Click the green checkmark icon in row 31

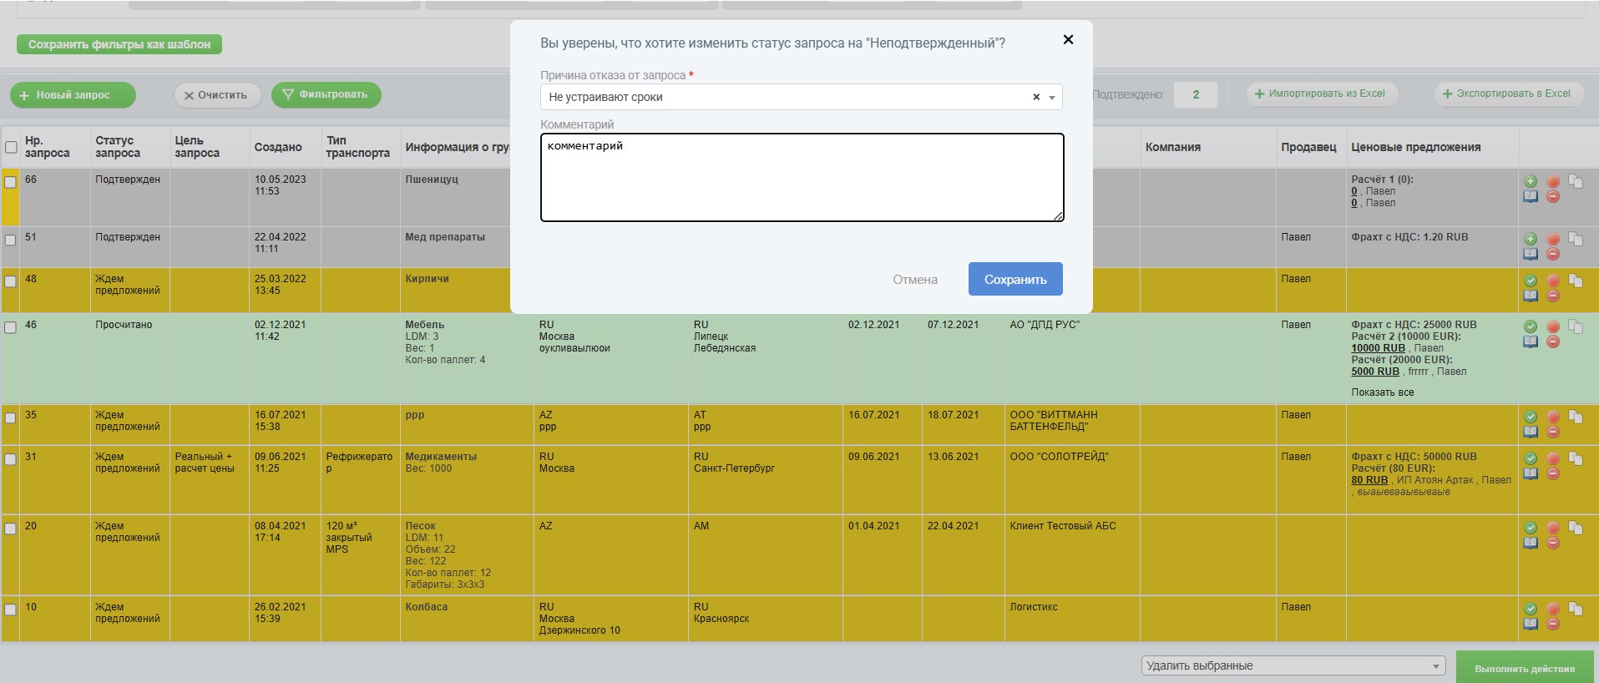pyautogui.click(x=1531, y=458)
